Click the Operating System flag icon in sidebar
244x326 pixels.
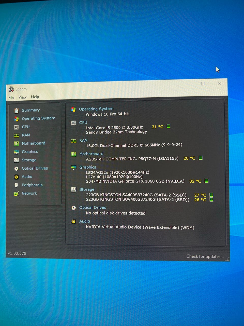pyautogui.click(x=17, y=119)
